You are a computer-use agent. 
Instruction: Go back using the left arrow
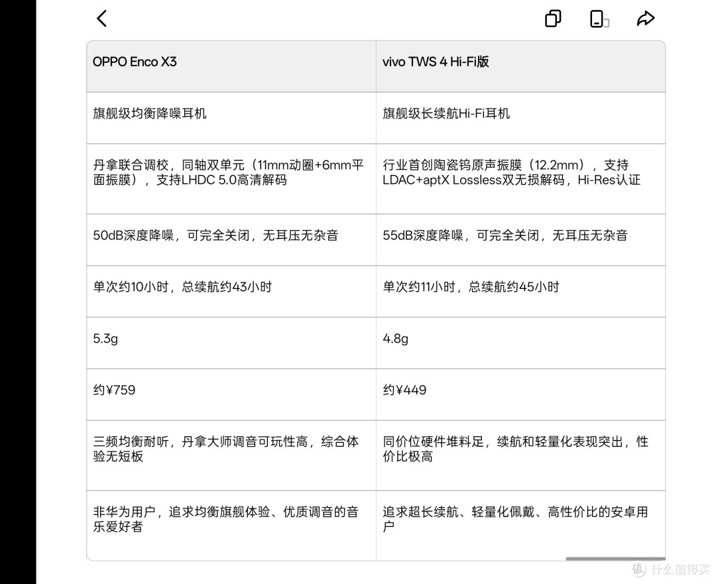click(102, 19)
